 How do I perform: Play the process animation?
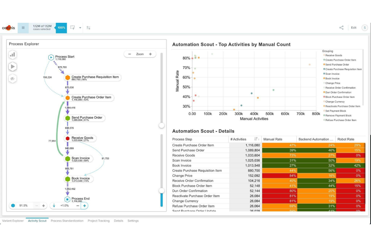click(13, 67)
